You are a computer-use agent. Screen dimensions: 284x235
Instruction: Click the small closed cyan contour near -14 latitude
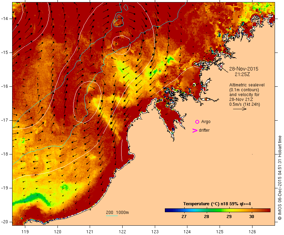(119, 21)
